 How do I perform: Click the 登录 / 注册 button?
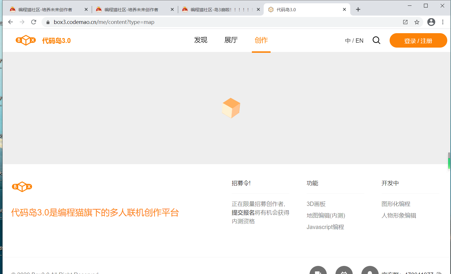point(418,41)
